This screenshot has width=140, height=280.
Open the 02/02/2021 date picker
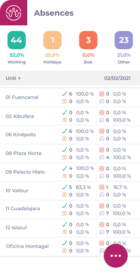pos(117,78)
